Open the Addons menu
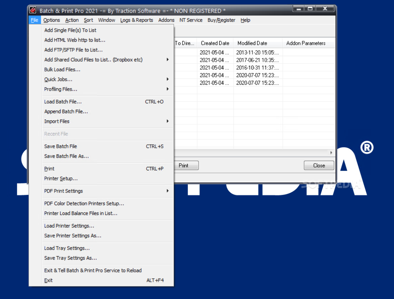Image resolution: width=394 pixels, height=299 pixels. tap(167, 20)
